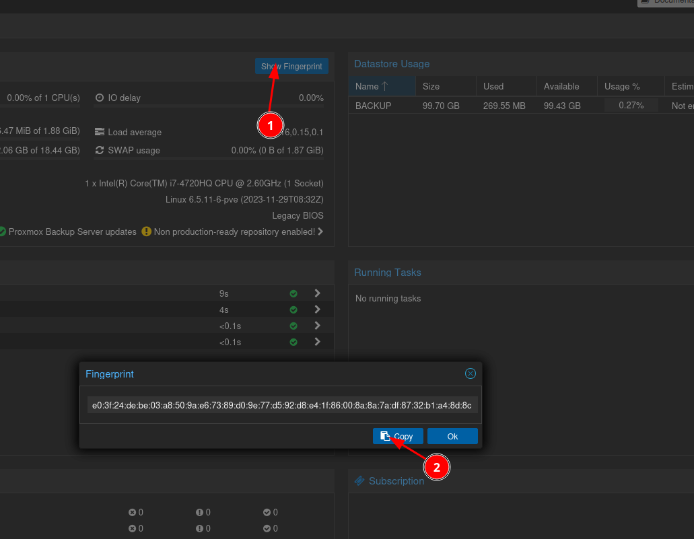Screen dimensions: 694x539
Task: Expand the 9s task row chevron
Action: tap(317, 293)
